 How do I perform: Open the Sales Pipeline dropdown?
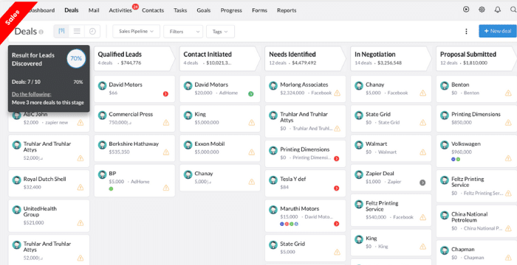point(136,31)
